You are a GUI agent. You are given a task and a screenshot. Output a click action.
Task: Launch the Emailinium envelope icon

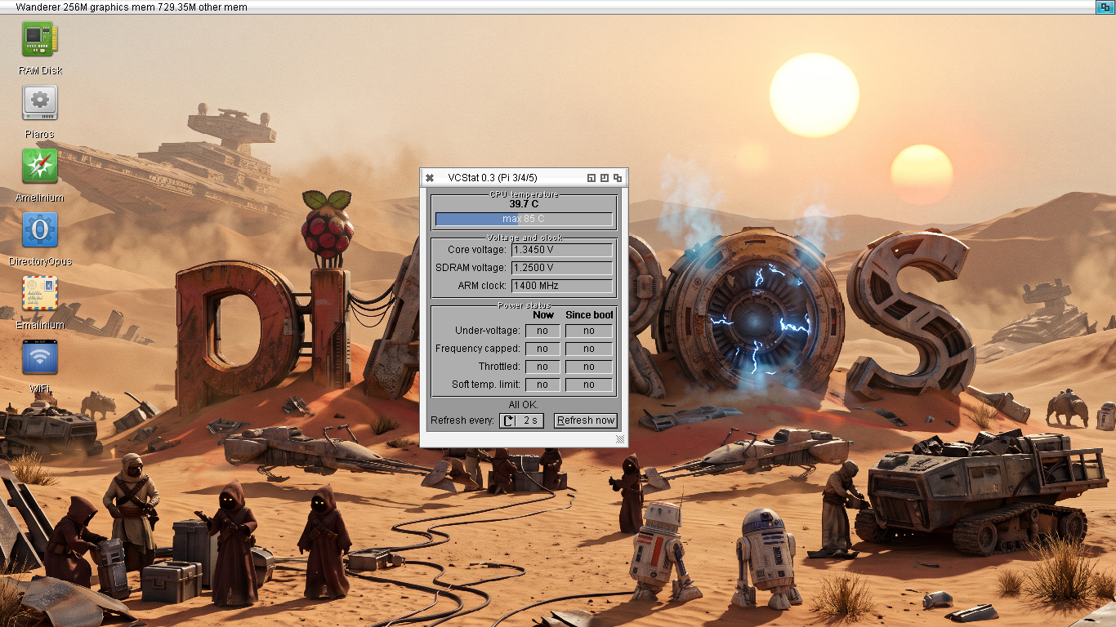[39, 294]
